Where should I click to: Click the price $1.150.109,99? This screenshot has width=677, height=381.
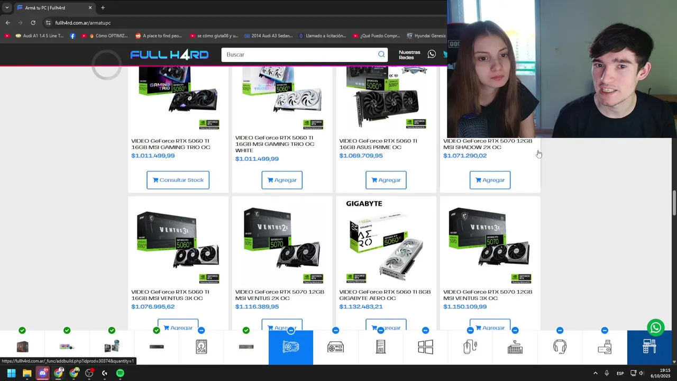click(465, 306)
